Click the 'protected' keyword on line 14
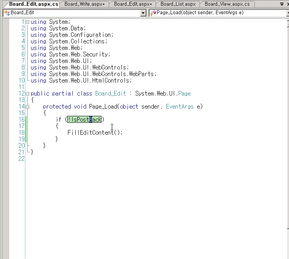This screenshot has width=289, height=259. [x=57, y=107]
